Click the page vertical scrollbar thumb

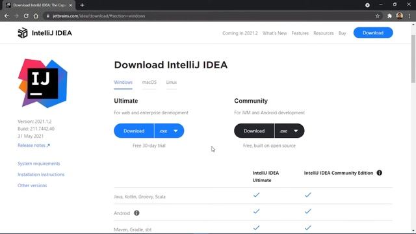[x=413, y=59]
